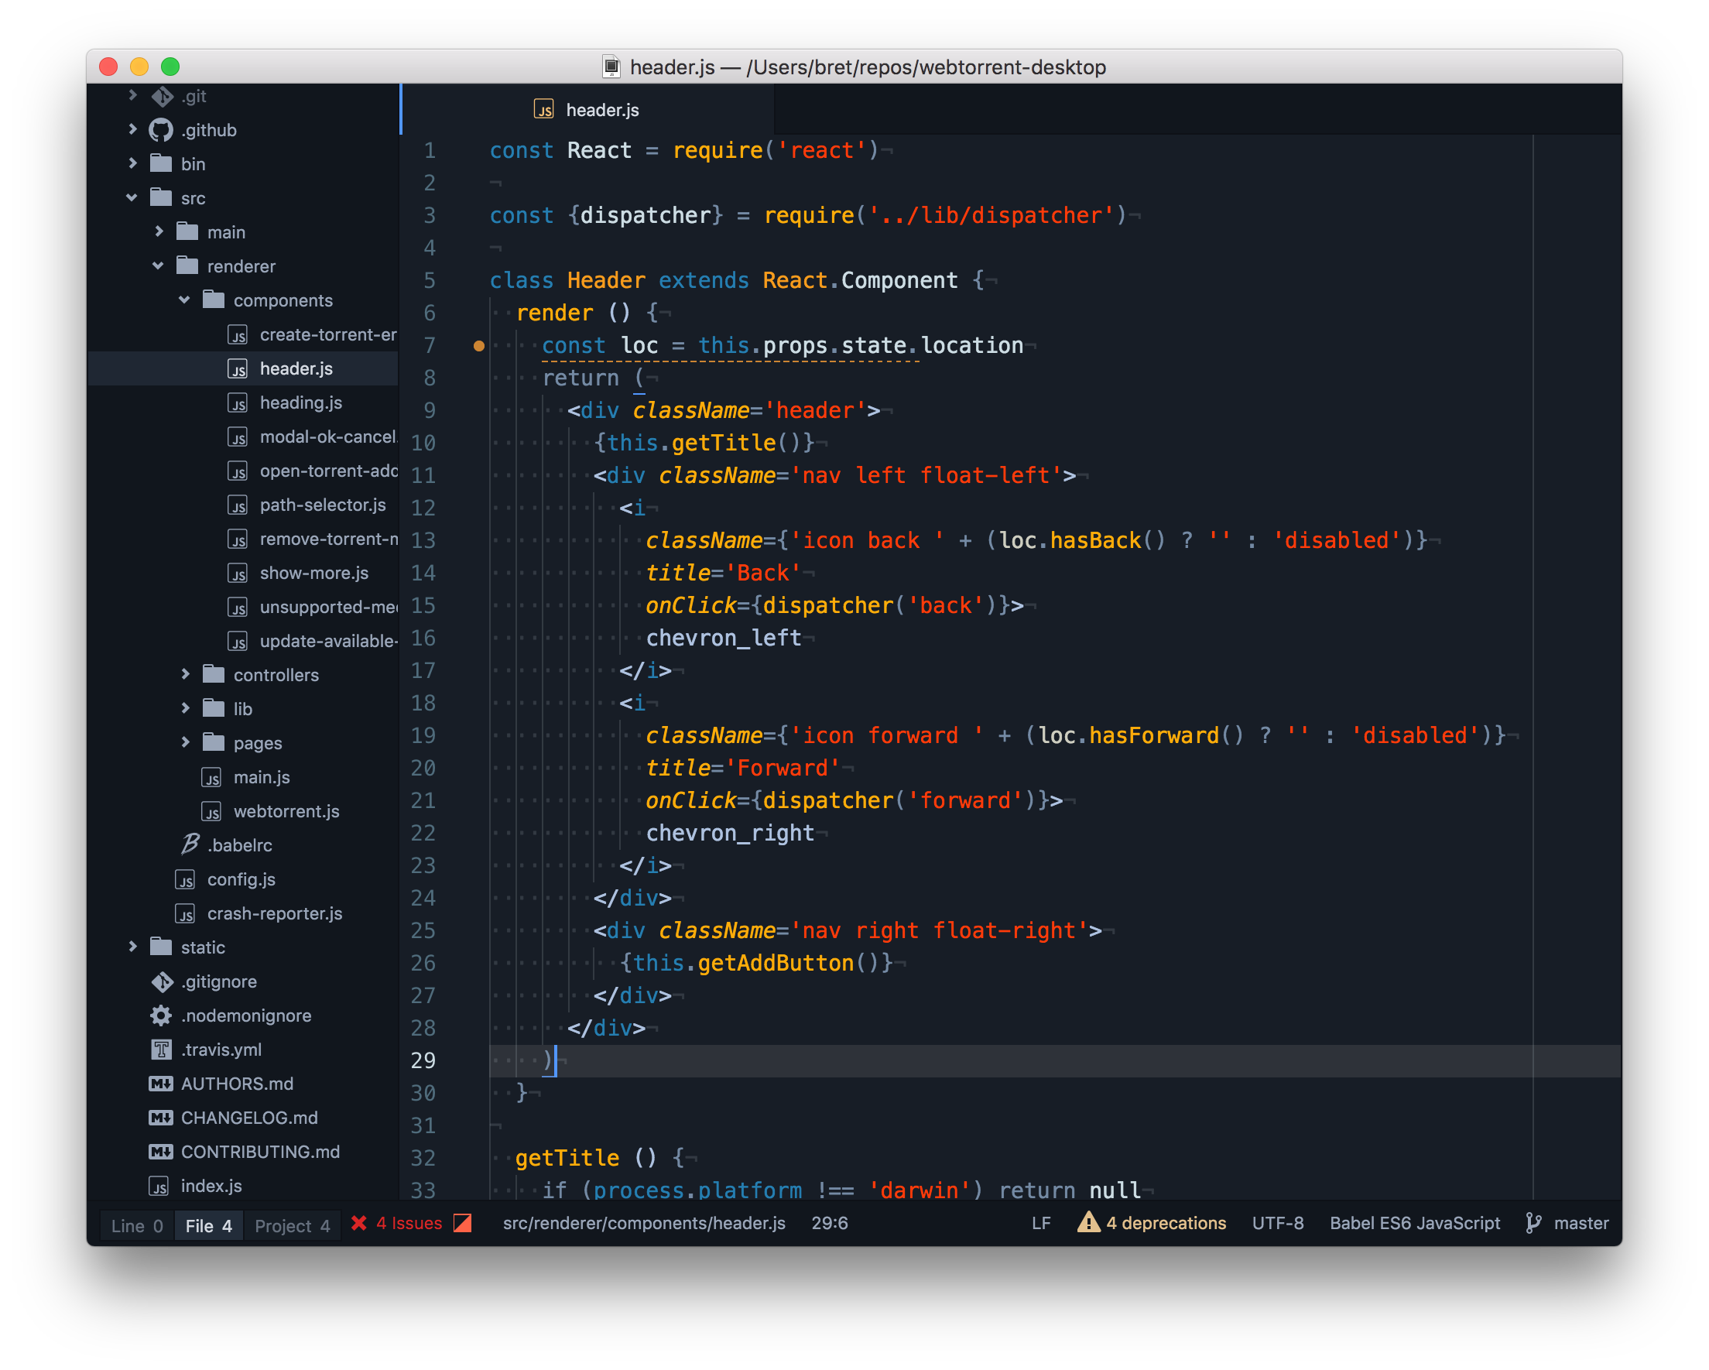Expand the main folder chevron

(x=159, y=231)
